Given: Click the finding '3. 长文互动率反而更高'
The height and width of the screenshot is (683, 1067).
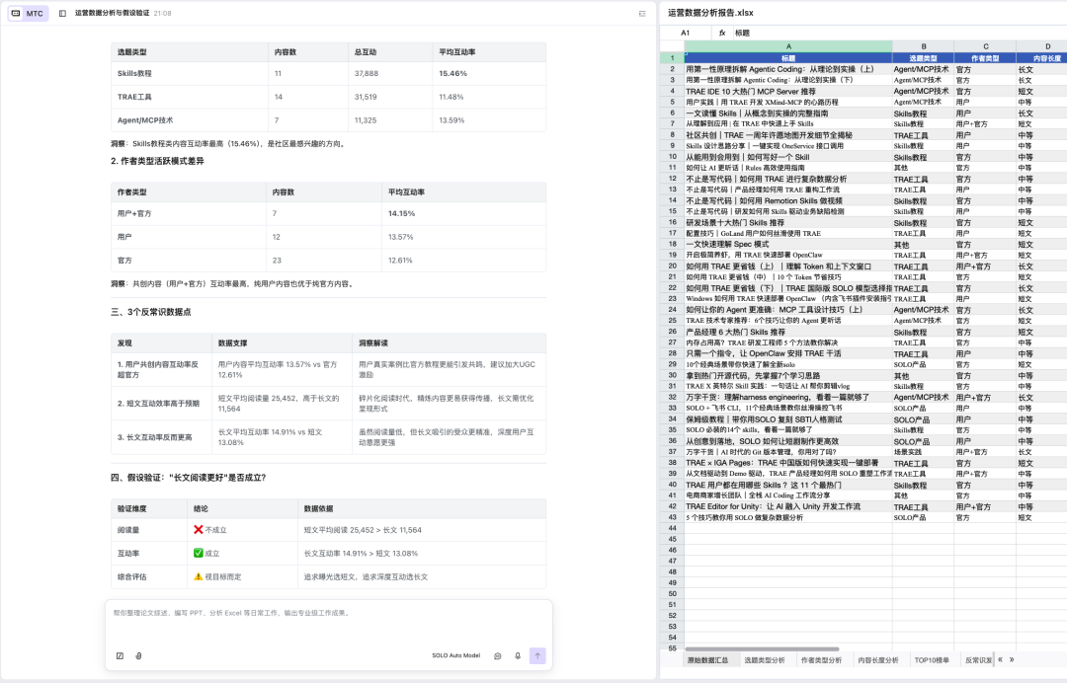Looking at the screenshot, I should tap(154, 437).
